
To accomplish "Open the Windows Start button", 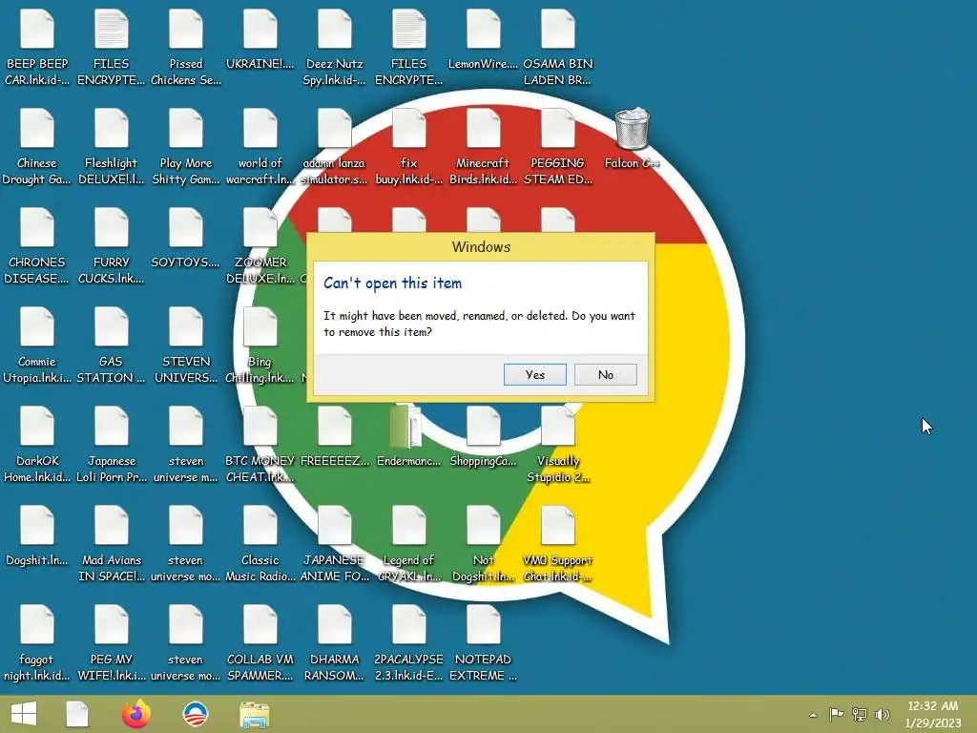I will [x=24, y=714].
